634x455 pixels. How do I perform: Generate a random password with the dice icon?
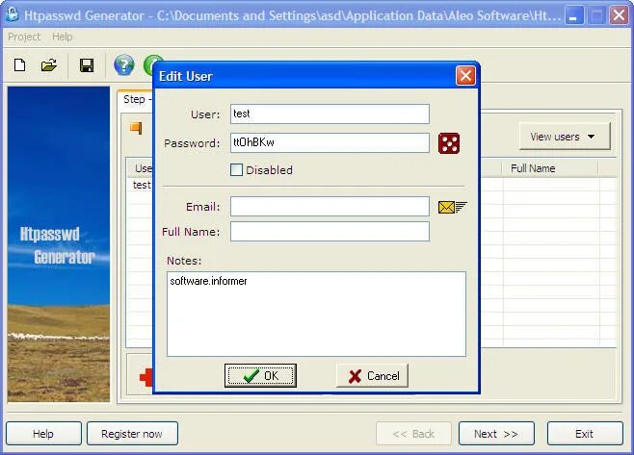[x=449, y=143]
